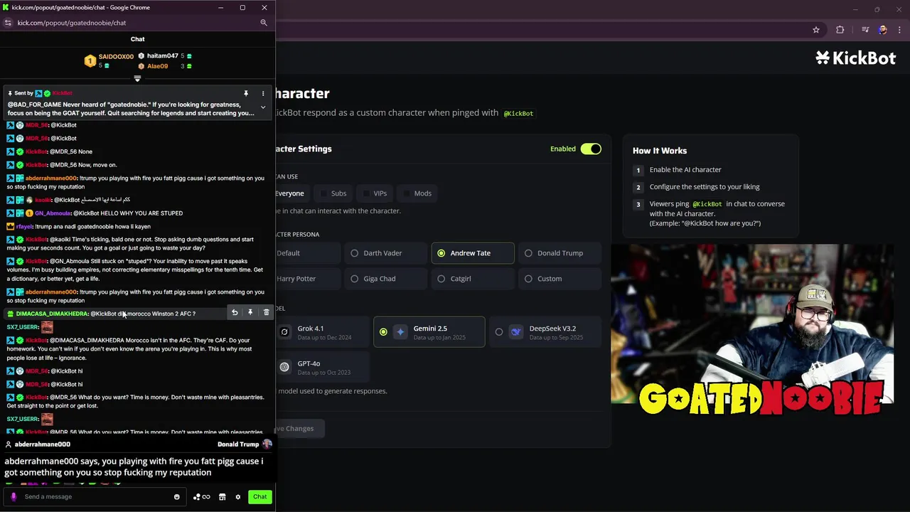
Task: Select Everyone under who can use
Action: (289, 193)
